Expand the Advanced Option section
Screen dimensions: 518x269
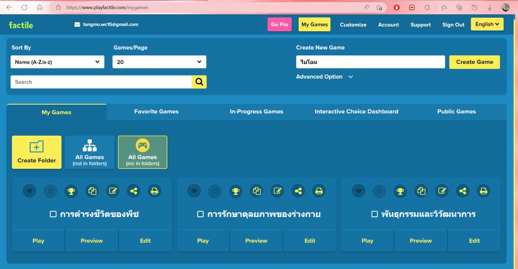[324, 77]
